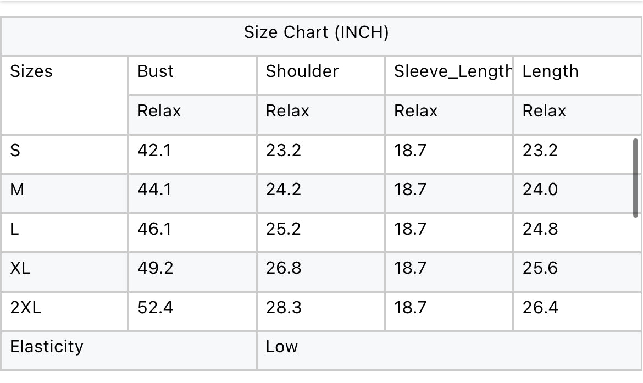Select the L size row label
This screenshot has width=643, height=383.
click(14, 229)
